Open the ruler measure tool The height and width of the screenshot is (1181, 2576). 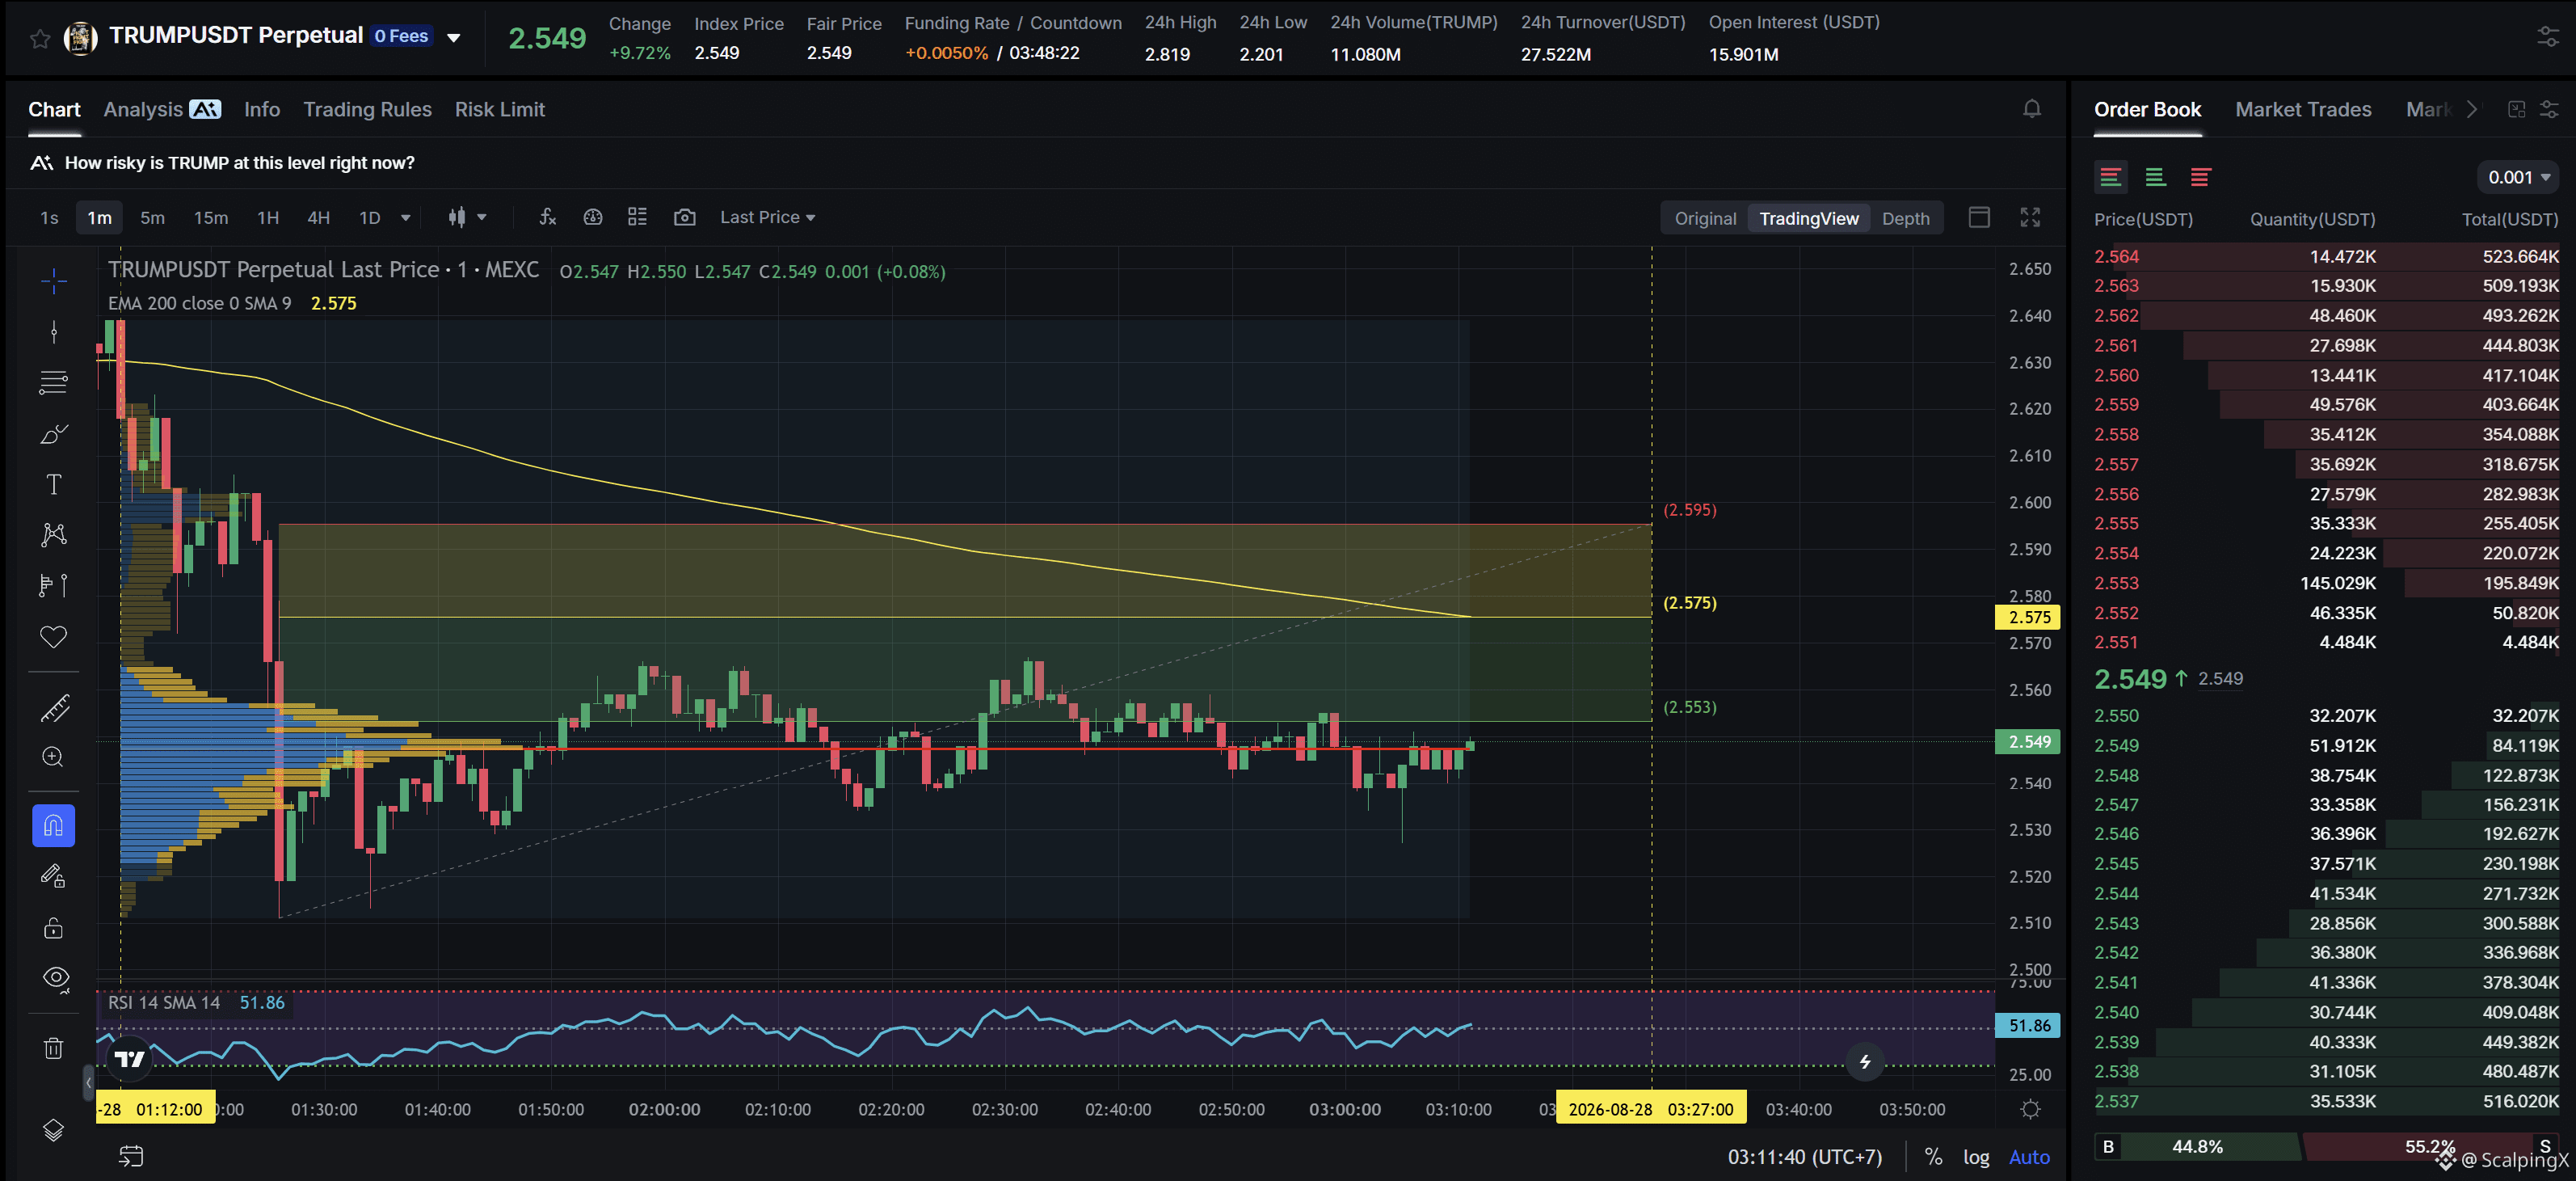click(54, 708)
